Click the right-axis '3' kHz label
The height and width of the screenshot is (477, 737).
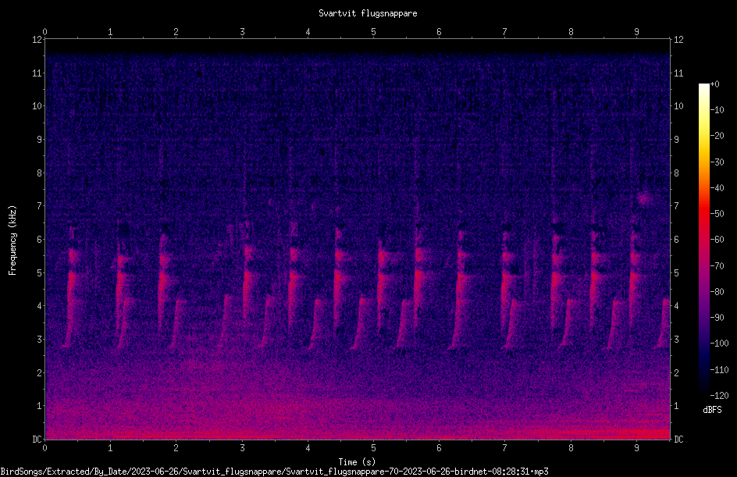(676, 340)
